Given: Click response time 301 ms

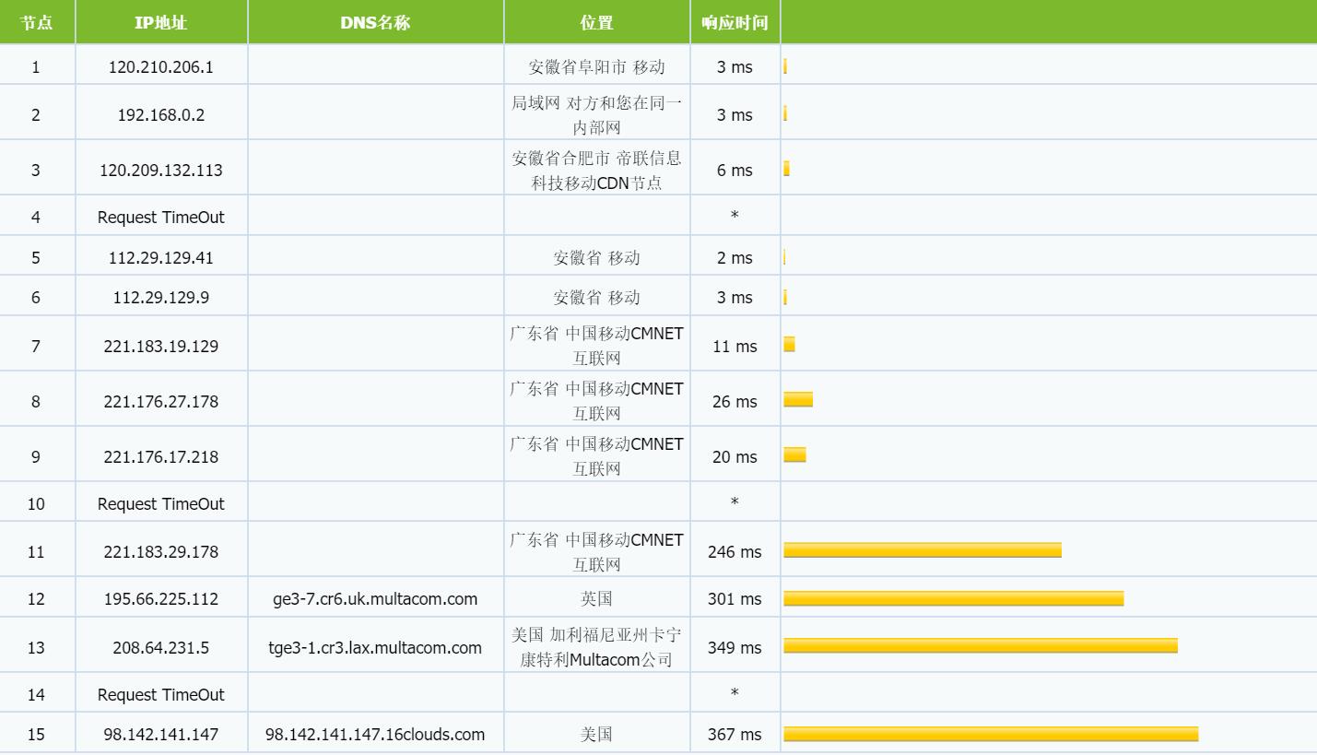Looking at the screenshot, I should click(x=735, y=599).
